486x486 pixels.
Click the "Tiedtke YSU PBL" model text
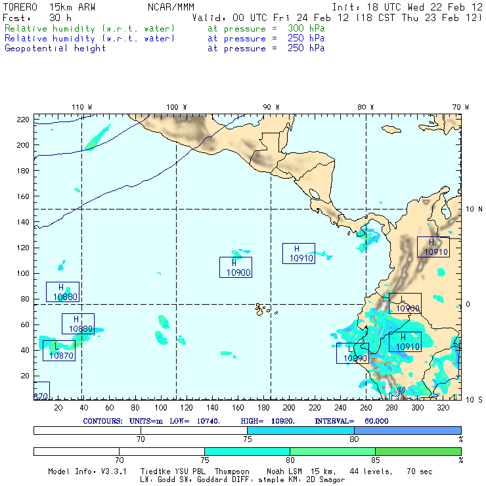[173, 472]
